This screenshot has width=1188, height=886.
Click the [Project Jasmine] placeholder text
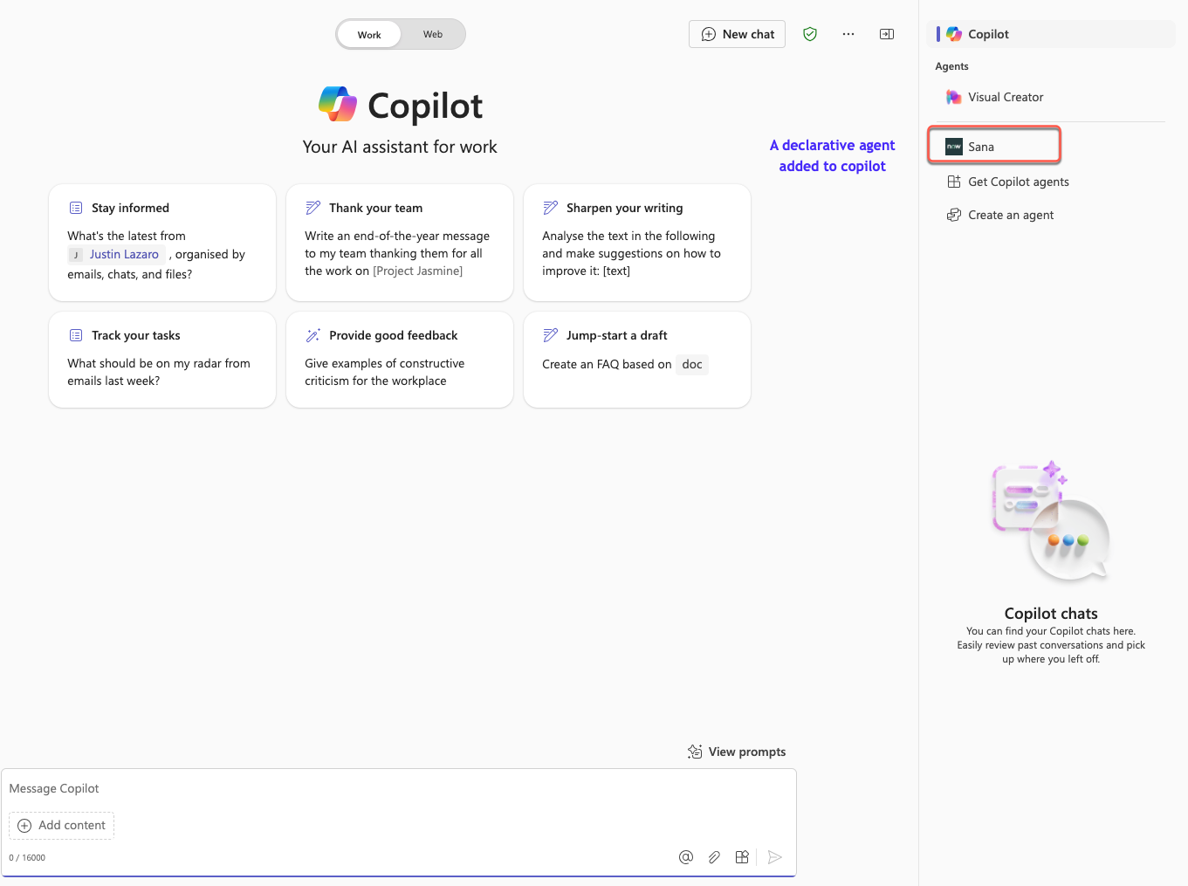(x=418, y=271)
